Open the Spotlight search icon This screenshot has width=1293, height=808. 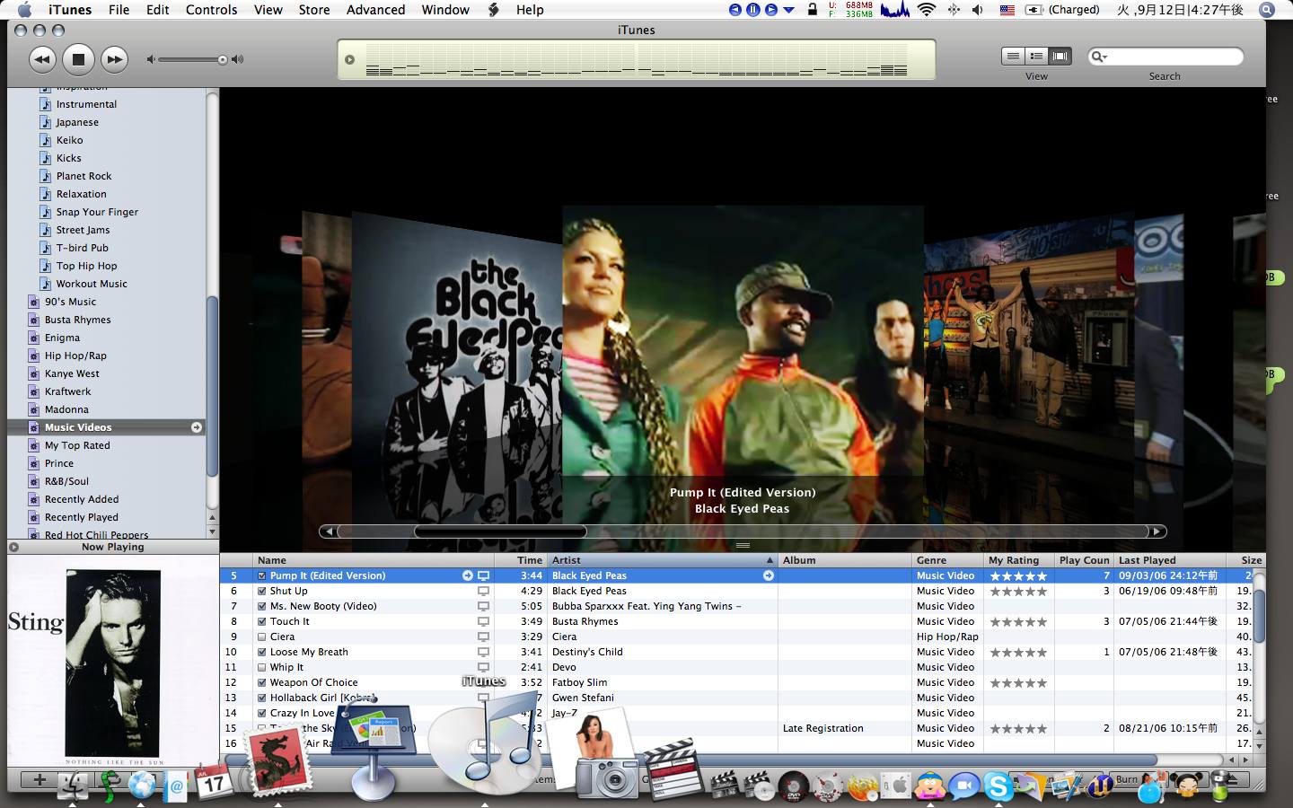[1267, 10]
